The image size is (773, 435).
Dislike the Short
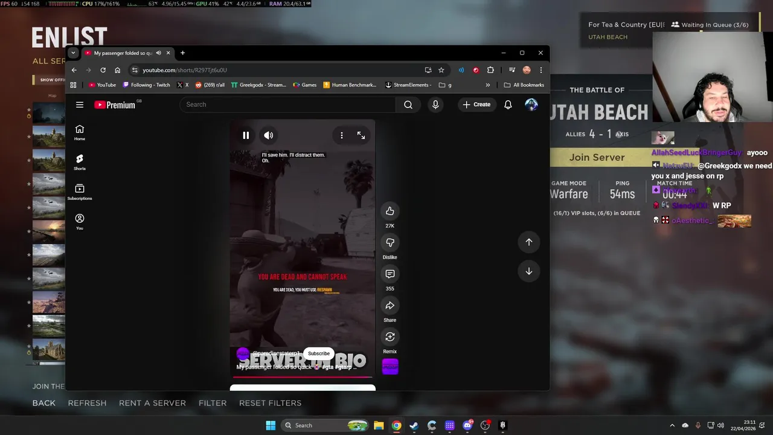pyautogui.click(x=390, y=242)
